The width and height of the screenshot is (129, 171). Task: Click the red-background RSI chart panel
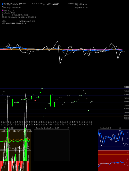[x=113, y=161]
